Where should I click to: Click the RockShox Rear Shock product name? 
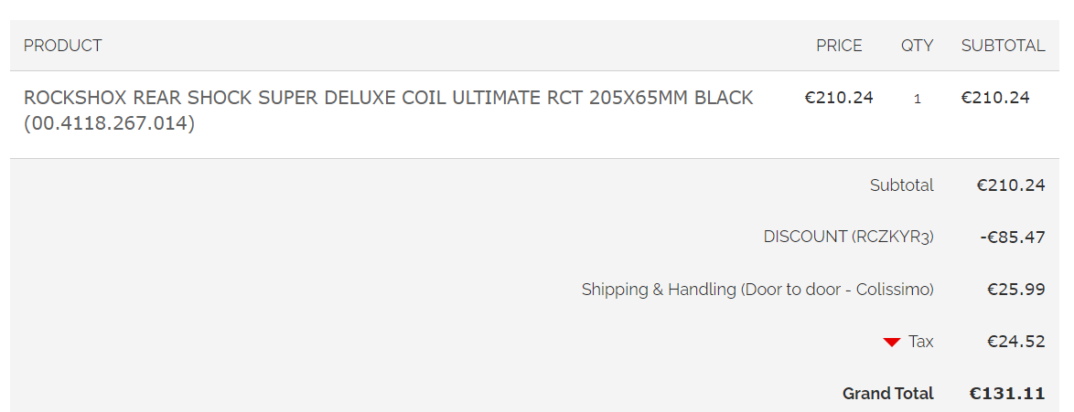pyautogui.click(x=388, y=98)
